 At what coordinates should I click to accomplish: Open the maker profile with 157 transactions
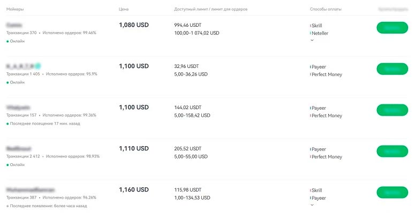[18, 108]
